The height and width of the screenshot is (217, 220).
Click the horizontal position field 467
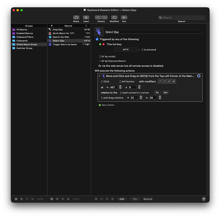(x=113, y=87)
